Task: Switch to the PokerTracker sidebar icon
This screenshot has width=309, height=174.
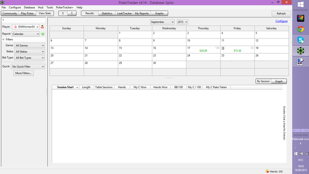Action: [301, 51]
